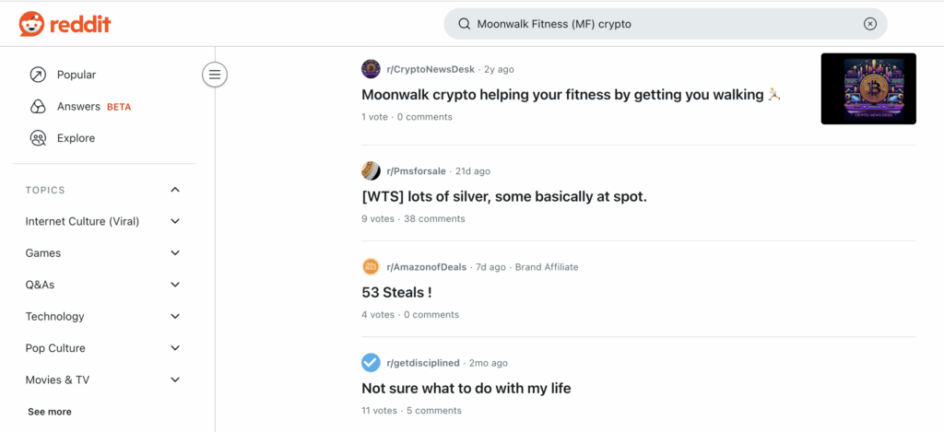Image resolution: width=944 pixels, height=432 pixels.
Task: Click the Explore icon in sidebar
Action: click(38, 138)
